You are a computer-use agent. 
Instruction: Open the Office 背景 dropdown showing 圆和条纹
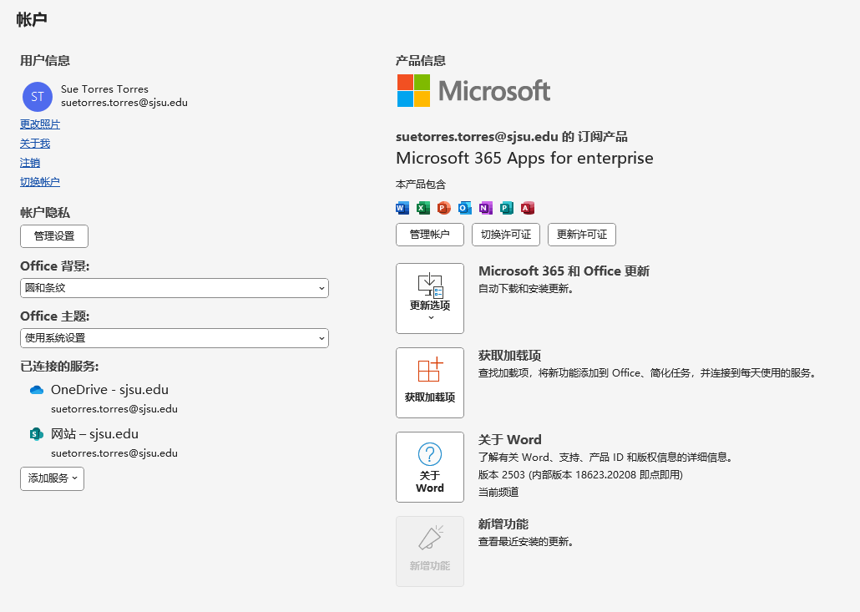point(175,288)
